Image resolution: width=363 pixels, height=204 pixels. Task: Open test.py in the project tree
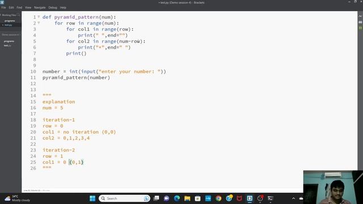click(7, 45)
